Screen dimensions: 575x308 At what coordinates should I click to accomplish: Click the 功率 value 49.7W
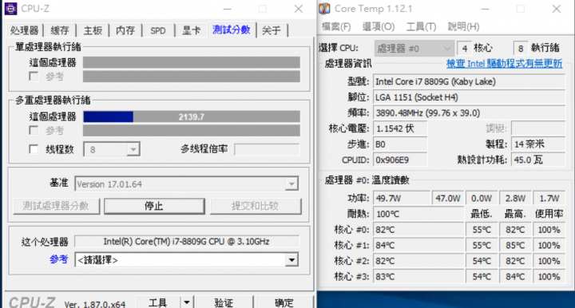coord(402,199)
